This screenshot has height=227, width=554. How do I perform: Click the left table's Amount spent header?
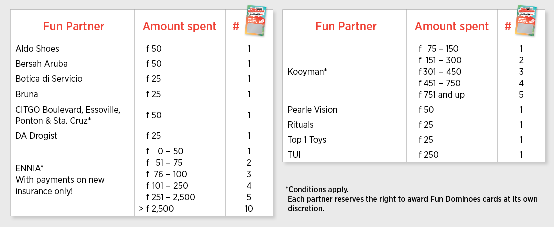179,26
